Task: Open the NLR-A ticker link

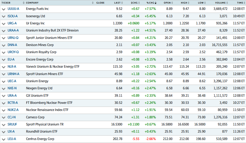Action: (12, 67)
